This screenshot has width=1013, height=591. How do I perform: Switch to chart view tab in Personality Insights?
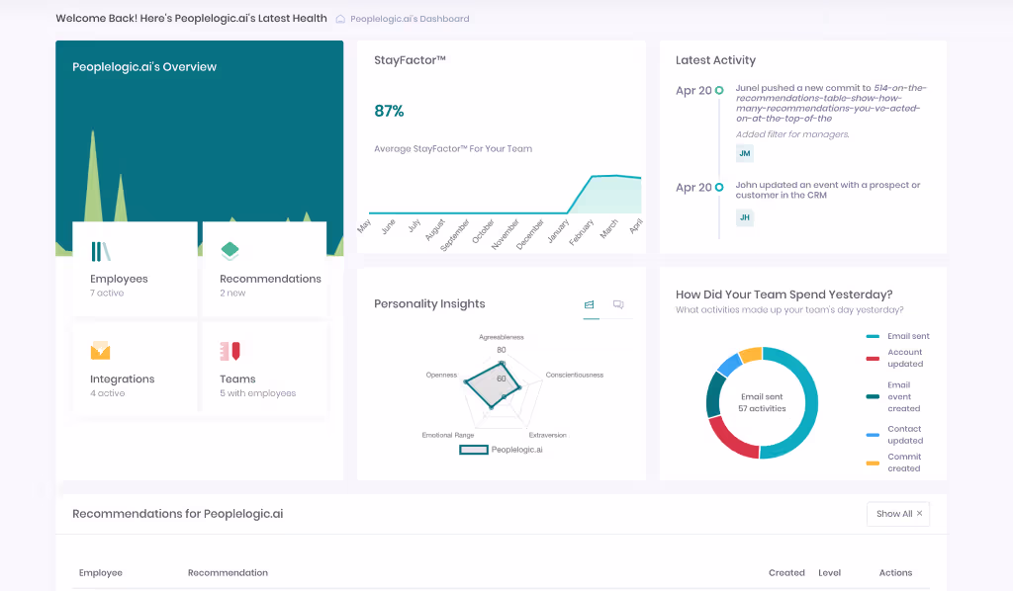coord(590,304)
